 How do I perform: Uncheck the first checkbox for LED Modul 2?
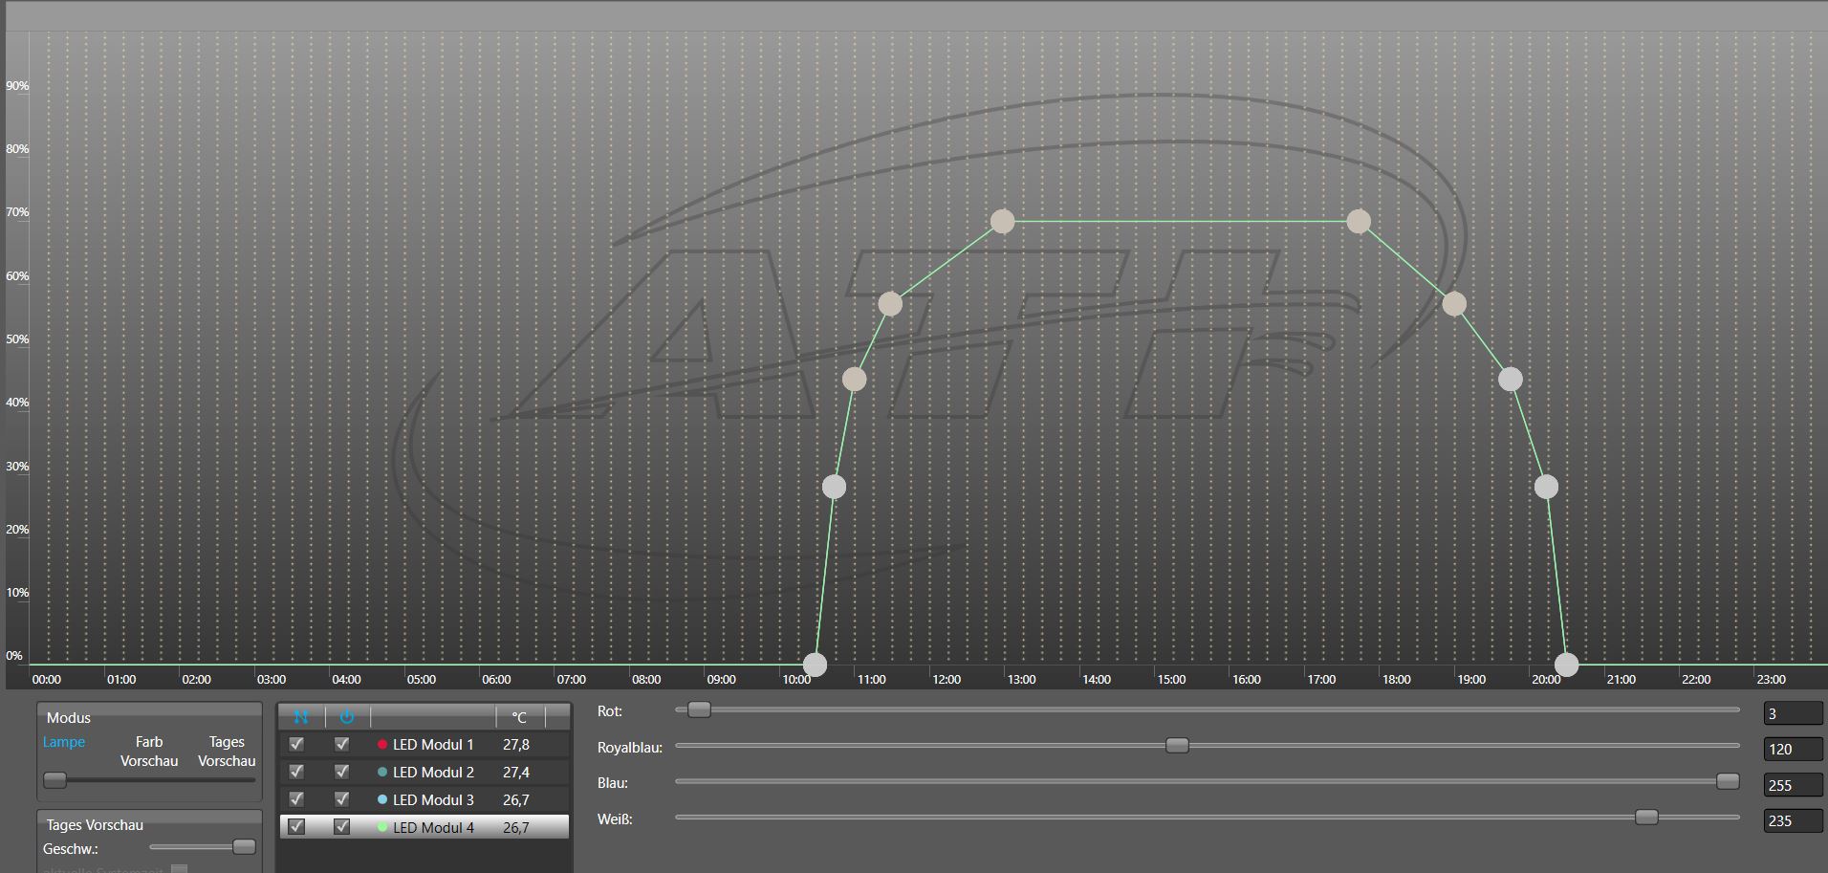coord(296,772)
